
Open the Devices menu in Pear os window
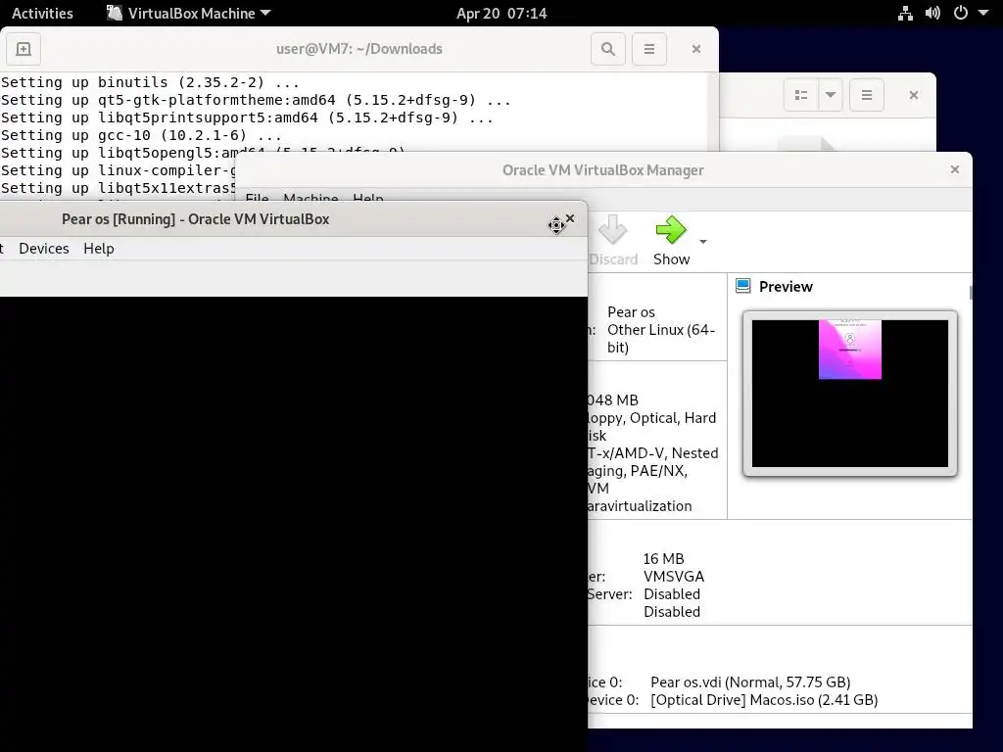[x=43, y=248]
